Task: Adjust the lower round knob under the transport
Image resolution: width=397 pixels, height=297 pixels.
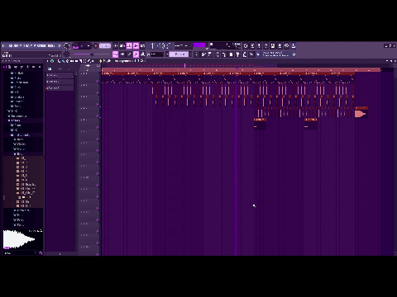Action: click(66, 54)
